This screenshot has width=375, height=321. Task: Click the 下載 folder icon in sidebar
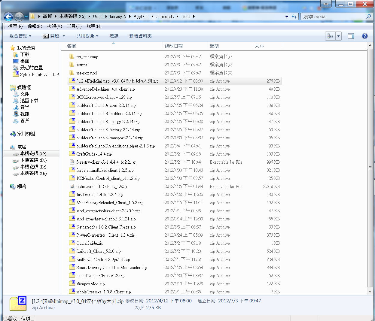point(16,54)
